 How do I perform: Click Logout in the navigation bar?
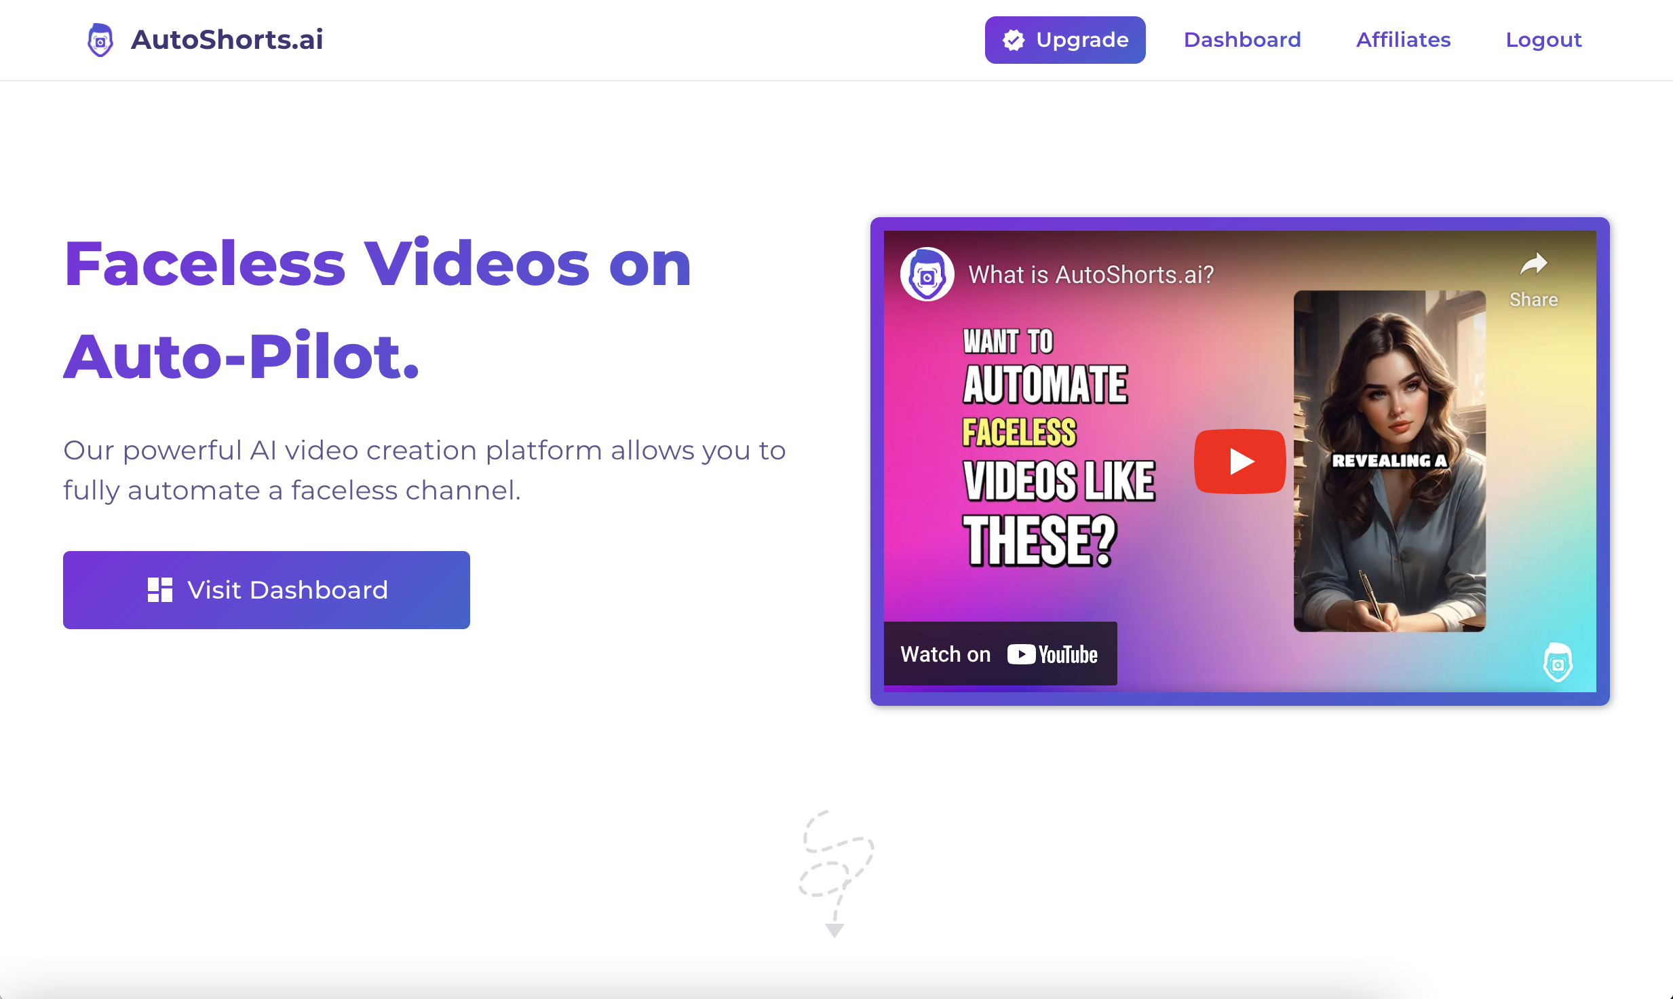pyautogui.click(x=1543, y=40)
